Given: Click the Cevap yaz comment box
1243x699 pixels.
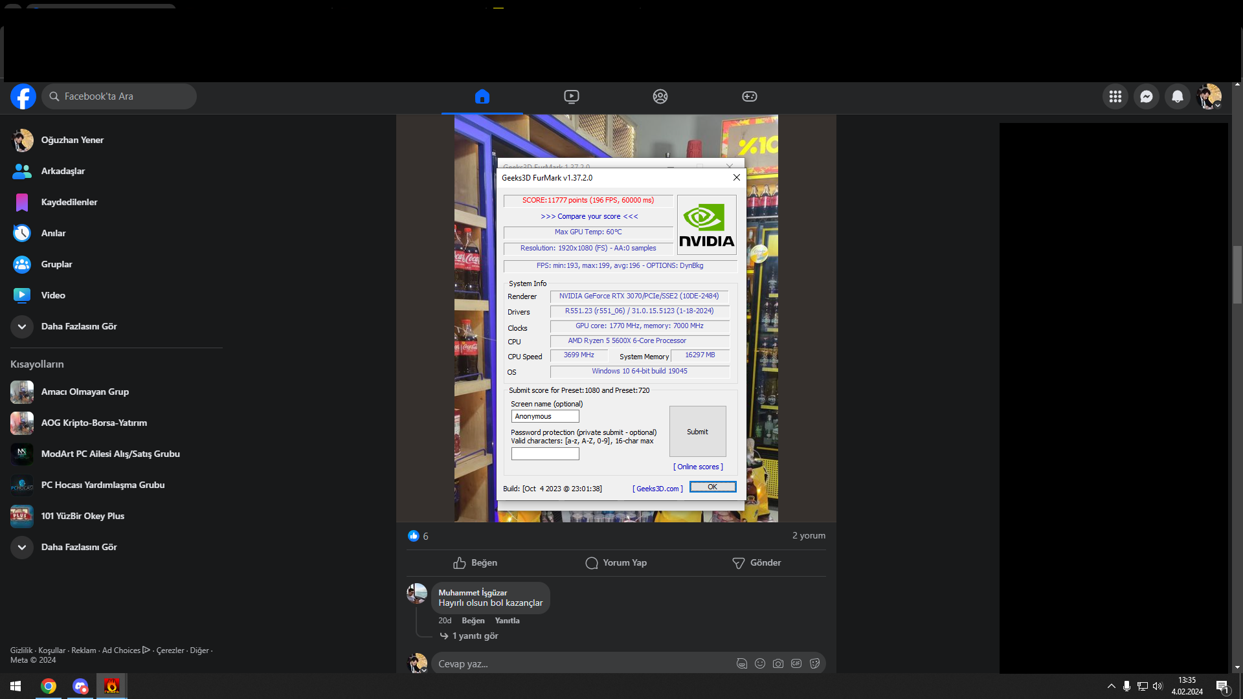Looking at the screenshot, I should pyautogui.click(x=583, y=664).
